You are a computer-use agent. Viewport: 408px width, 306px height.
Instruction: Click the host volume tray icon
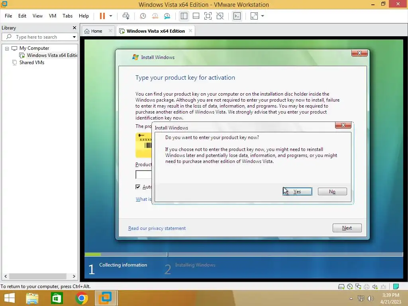pos(370,298)
